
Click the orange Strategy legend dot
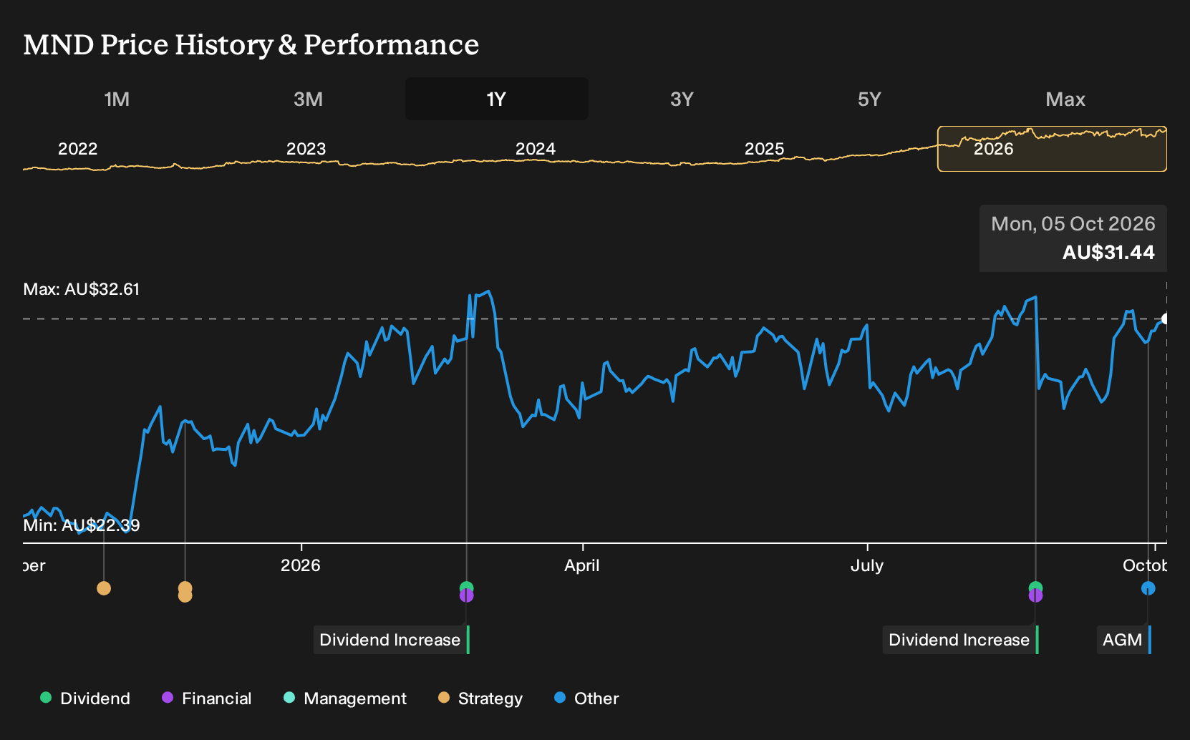pyautogui.click(x=444, y=698)
